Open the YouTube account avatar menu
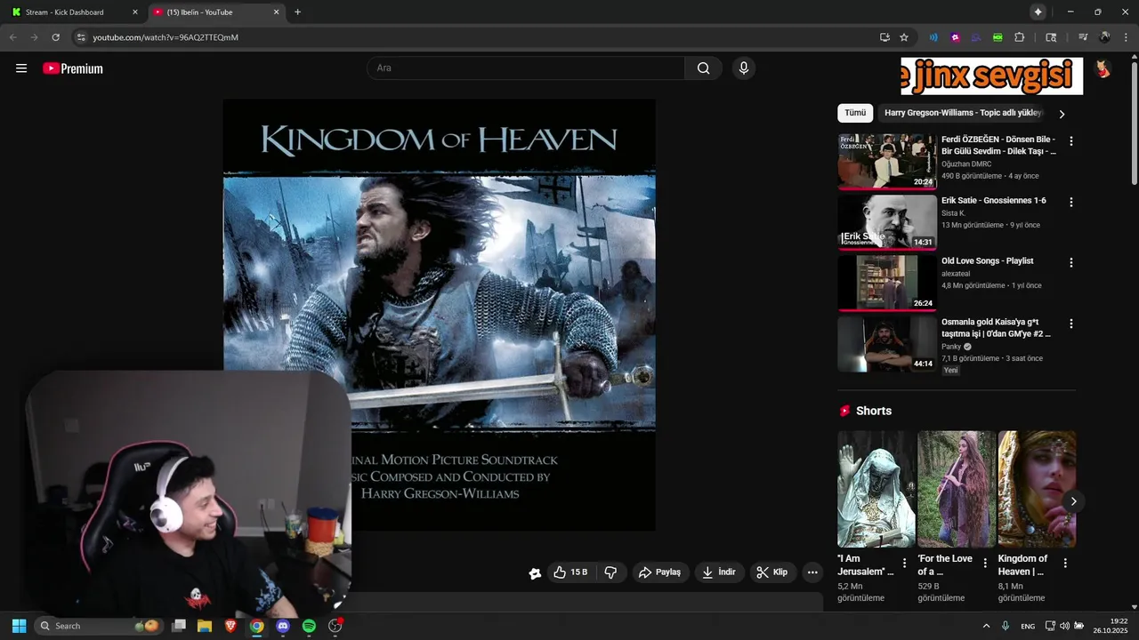 pos(1103,68)
